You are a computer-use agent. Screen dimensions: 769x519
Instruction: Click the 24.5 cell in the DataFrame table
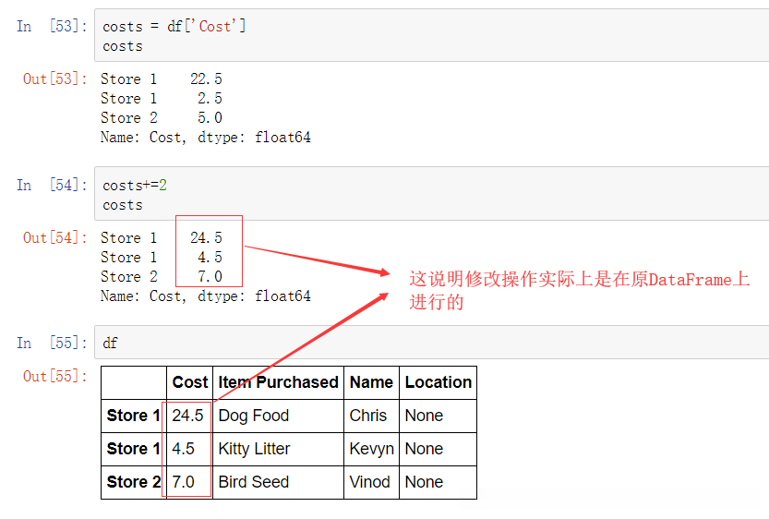pos(189,416)
